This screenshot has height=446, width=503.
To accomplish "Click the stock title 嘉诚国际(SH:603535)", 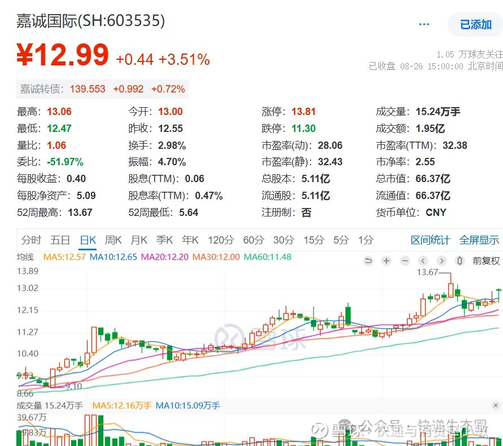I will pos(90,21).
